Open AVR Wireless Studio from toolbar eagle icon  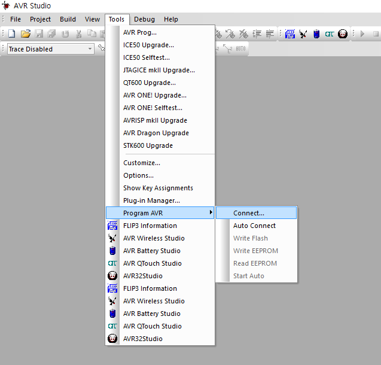click(303, 34)
